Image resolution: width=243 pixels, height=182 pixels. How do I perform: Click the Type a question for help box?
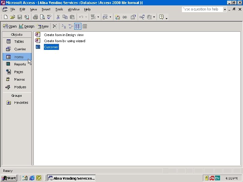(x=202, y=9)
